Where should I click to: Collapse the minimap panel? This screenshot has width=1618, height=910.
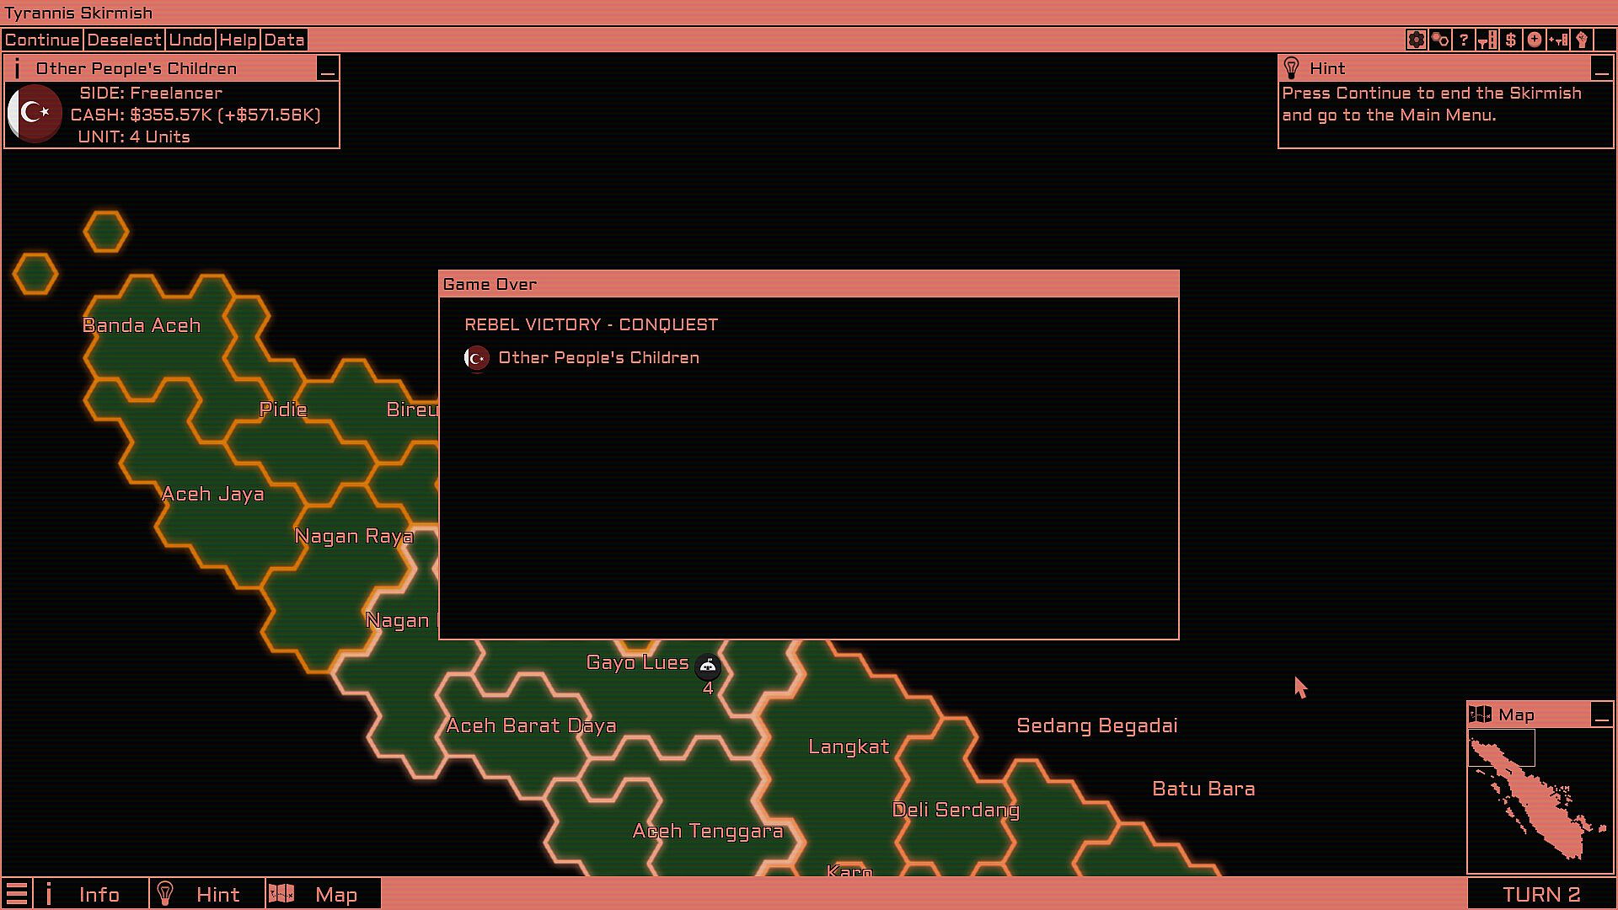click(x=1602, y=715)
